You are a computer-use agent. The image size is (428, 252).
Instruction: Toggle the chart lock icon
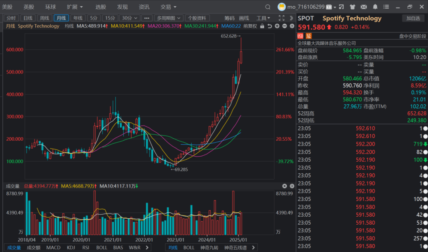tap(262, 26)
